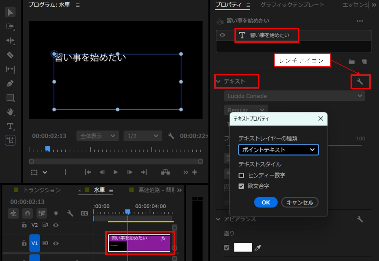Collapse the アピアランス section
379x261 pixels.
click(218, 219)
